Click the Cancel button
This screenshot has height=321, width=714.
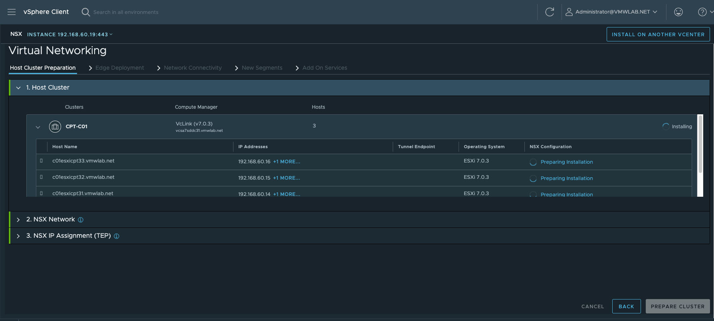593,307
